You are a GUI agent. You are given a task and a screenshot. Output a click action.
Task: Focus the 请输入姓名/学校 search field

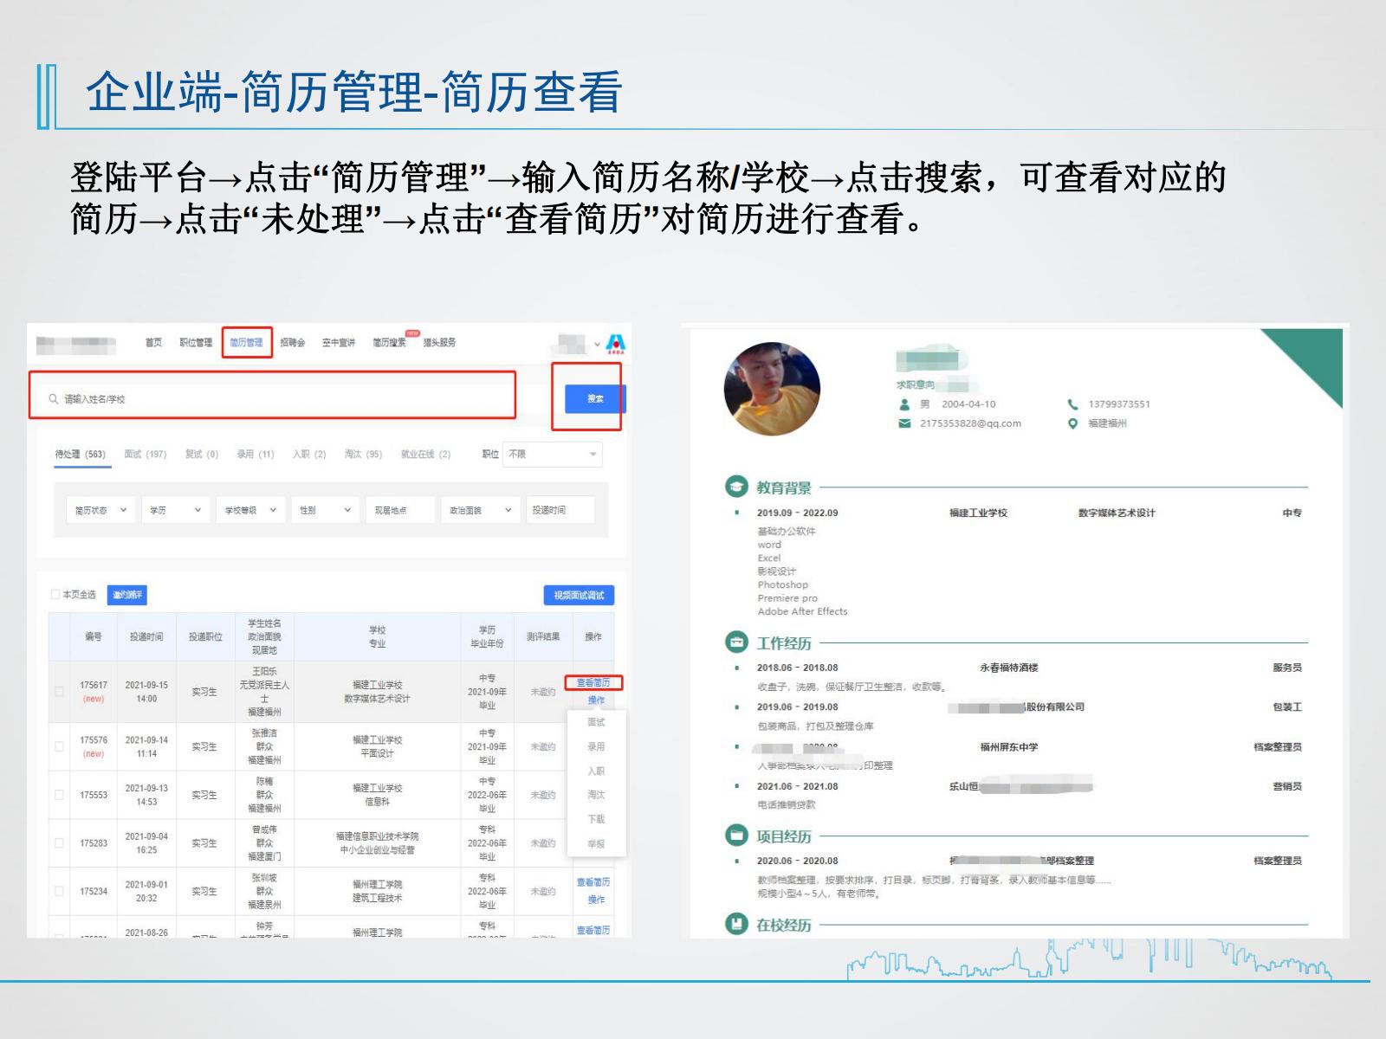(x=277, y=399)
